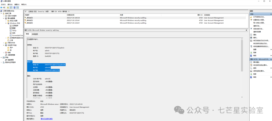Open the 文件(F) menu

(x=3, y=4)
